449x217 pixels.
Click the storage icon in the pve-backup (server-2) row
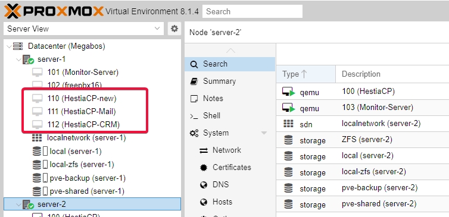[288, 188]
